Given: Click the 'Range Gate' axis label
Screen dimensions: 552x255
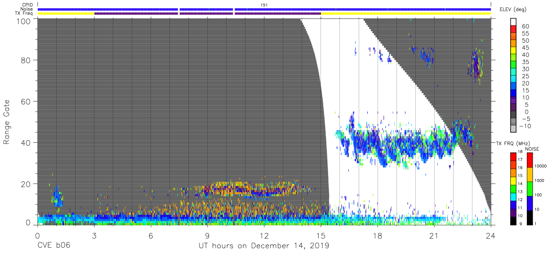Looking at the screenshot, I should [7, 122].
